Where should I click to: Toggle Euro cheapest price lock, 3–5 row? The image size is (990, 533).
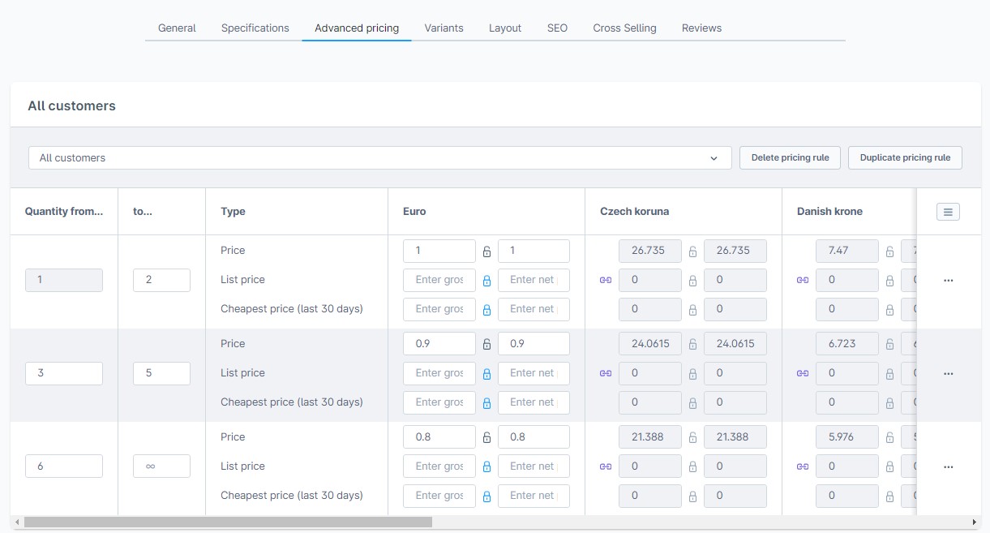[x=486, y=403]
